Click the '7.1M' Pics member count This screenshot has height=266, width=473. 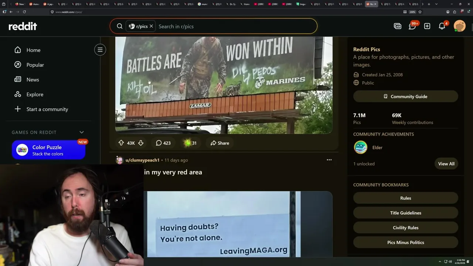[x=359, y=115]
